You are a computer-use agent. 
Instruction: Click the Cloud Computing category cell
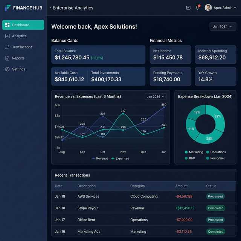[144, 196]
